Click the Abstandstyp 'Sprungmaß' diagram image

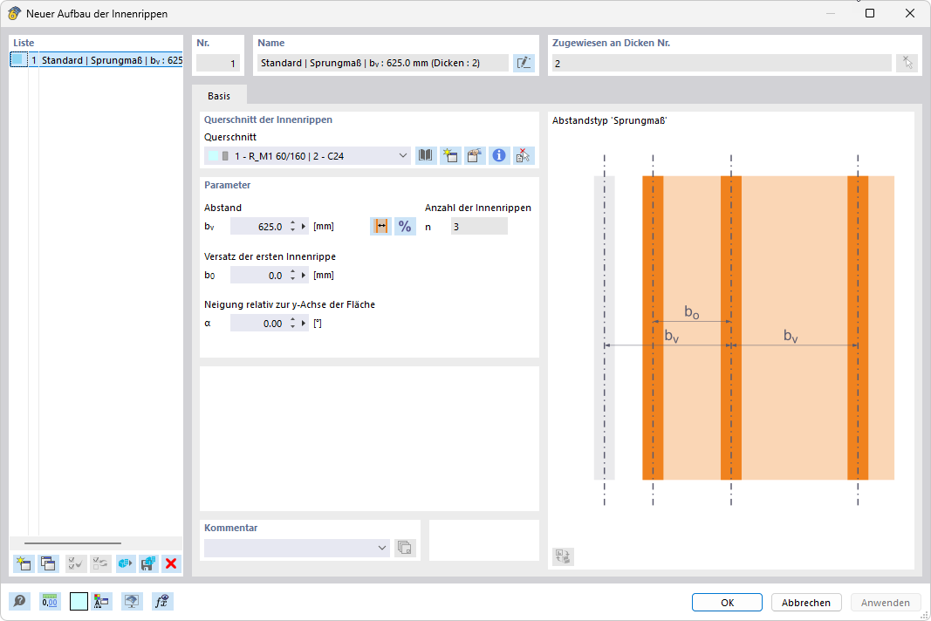tap(744, 330)
